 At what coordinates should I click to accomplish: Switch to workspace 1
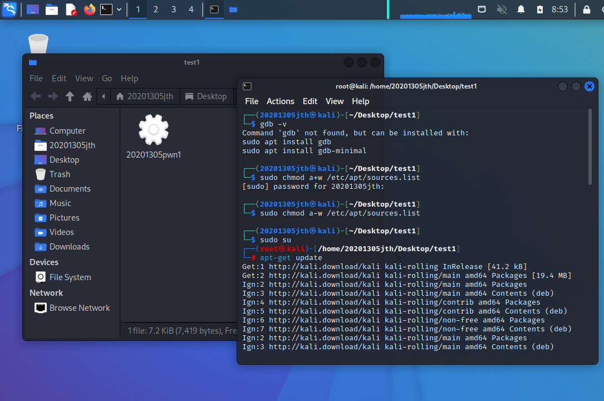pyautogui.click(x=138, y=9)
